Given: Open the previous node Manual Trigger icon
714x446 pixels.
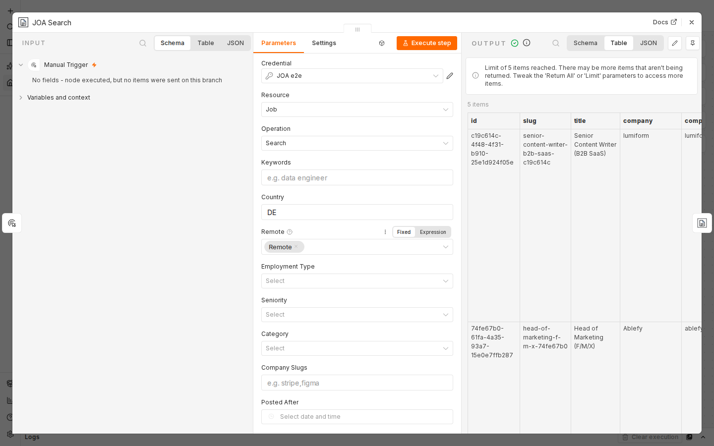Looking at the screenshot, I should (x=12, y=223).
